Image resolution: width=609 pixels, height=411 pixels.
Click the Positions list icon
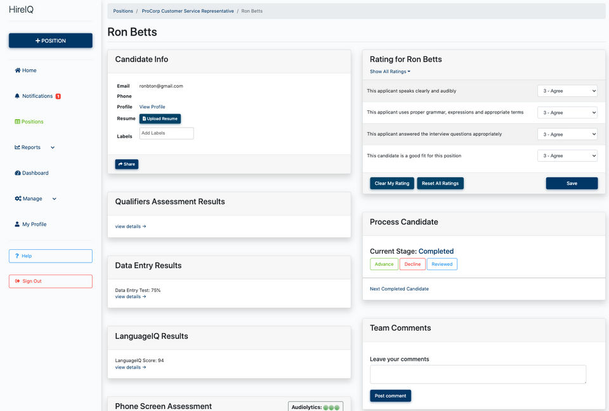click(x=17, y=122)
